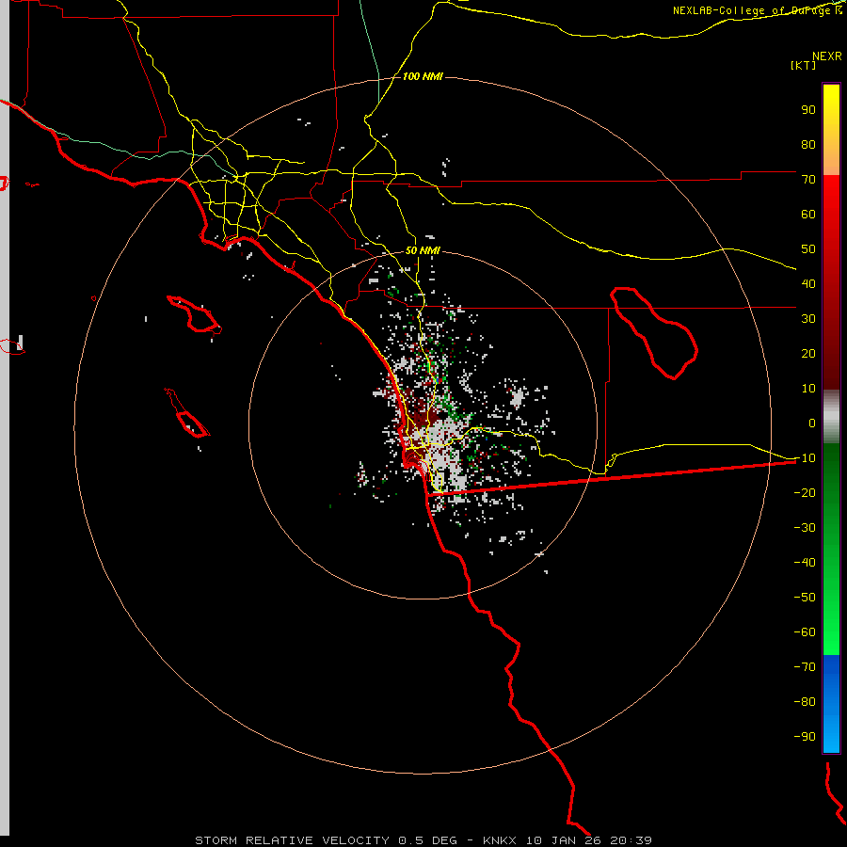
Task: Click the positive 20 knot scale value
Action: coord(808,354)
